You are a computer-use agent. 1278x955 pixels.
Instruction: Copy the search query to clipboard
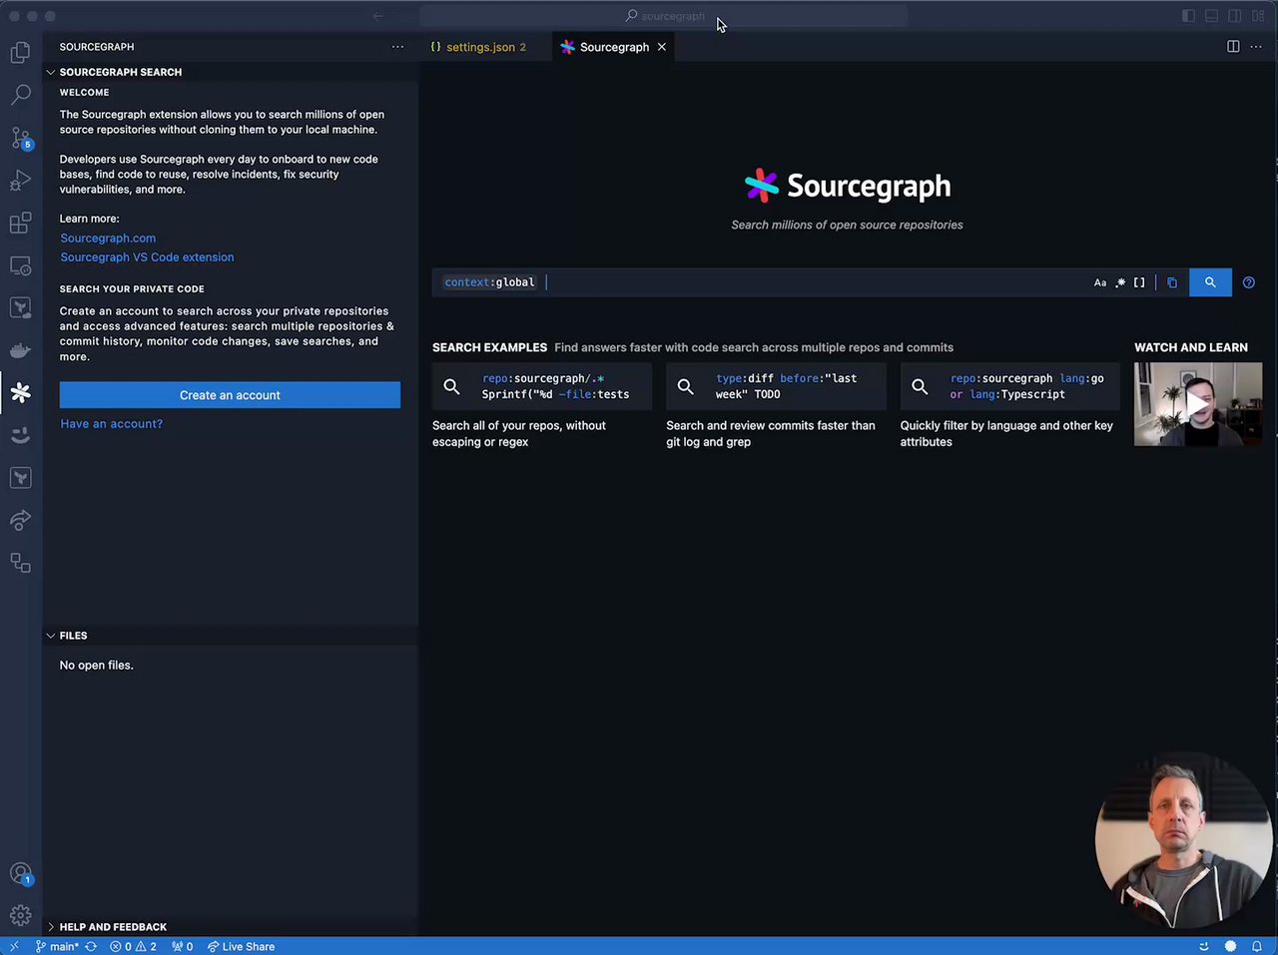click(1172, 282)
